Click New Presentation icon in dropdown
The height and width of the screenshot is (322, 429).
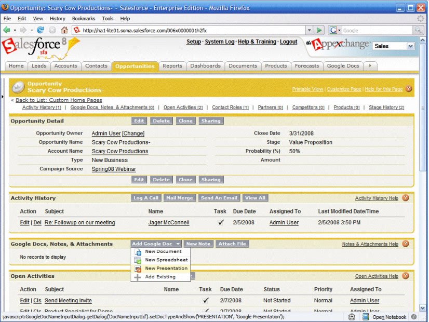click(x=138, y=269)
